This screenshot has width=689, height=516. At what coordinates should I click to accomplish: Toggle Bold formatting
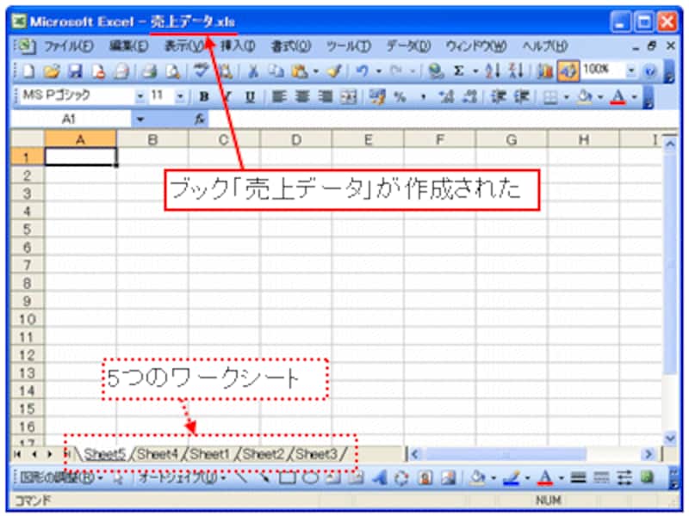[x=204, y=97]
